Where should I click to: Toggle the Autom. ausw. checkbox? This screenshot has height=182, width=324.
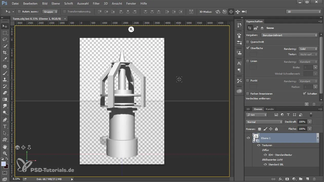tap(19, 12)
